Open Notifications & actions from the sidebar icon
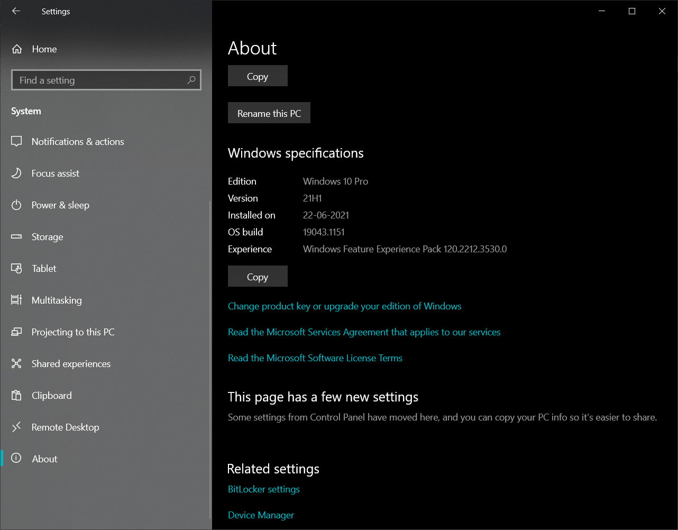Image resolution: width=678 pixels, height=530 pixels. pos(16,141)
